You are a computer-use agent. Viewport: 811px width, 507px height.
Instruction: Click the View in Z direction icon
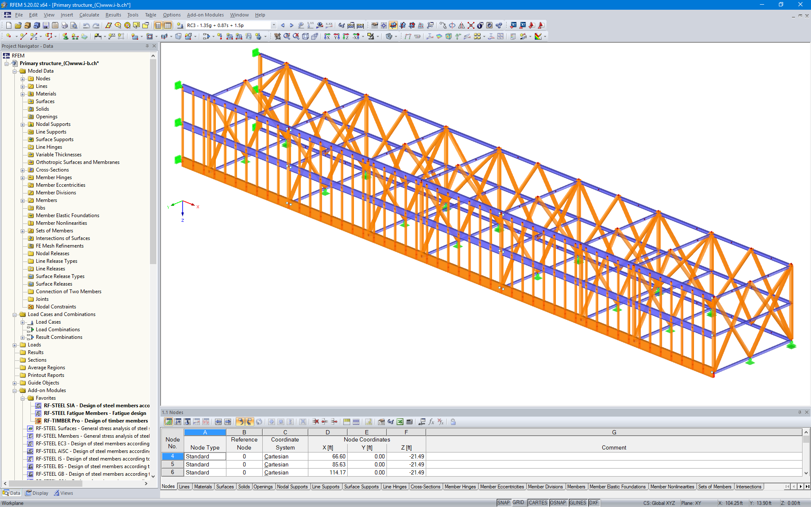(x=346, y=37)
